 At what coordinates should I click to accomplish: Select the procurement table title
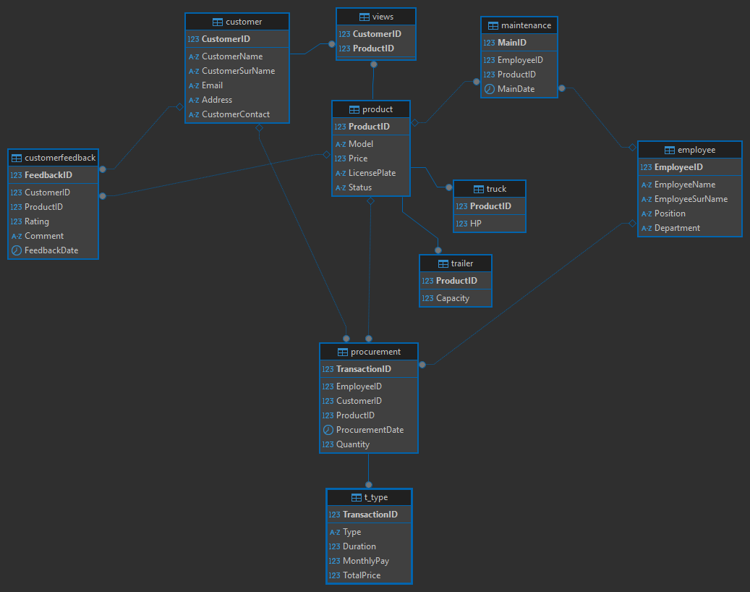(x=375, y=352)
